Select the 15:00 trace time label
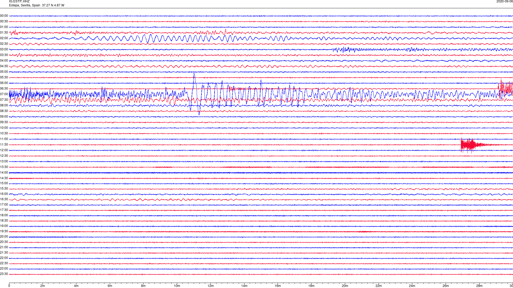 click(4, 183)
